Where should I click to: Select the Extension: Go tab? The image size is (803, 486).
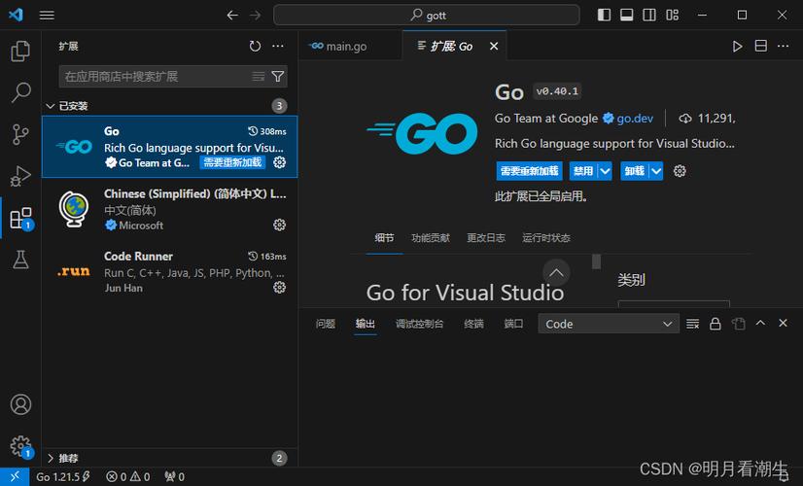pyautogui.click(x=451, y=46)
